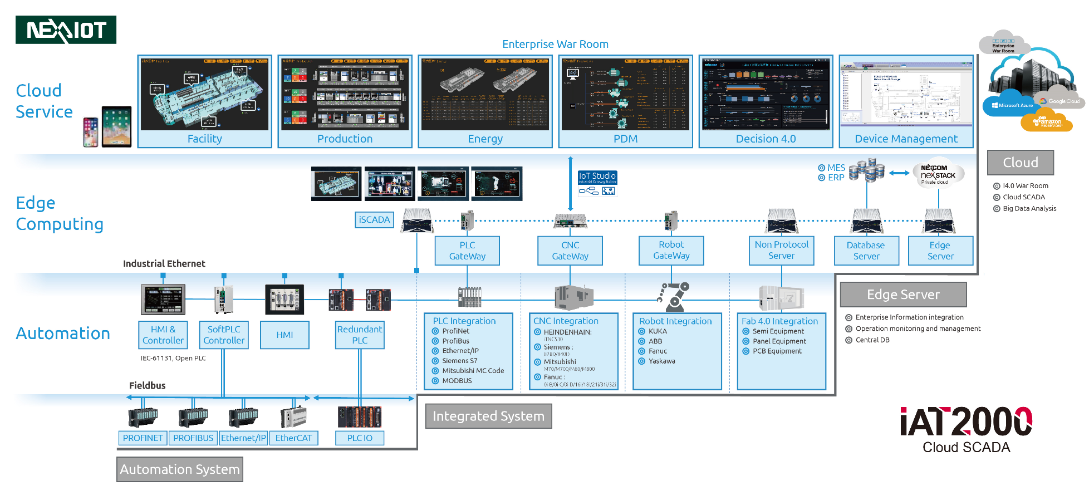This screenshot has height=500, width=1089.
Task: Click the CNC Integration heading
Action: click(x=566, y=321)
